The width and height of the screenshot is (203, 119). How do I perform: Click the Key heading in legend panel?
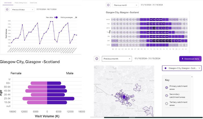(x=167, y=80)
